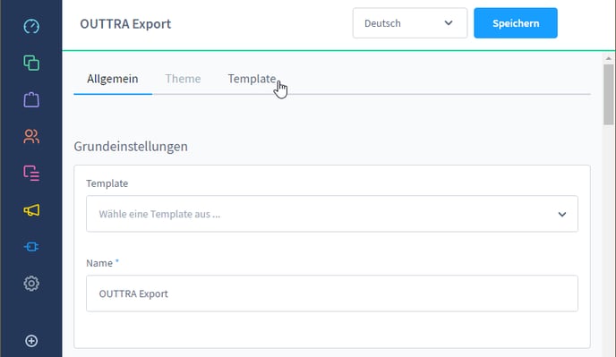Click the Name input field
Viewport: 616px width, 357px height.
pyautogui.click(x=332, y=293)
